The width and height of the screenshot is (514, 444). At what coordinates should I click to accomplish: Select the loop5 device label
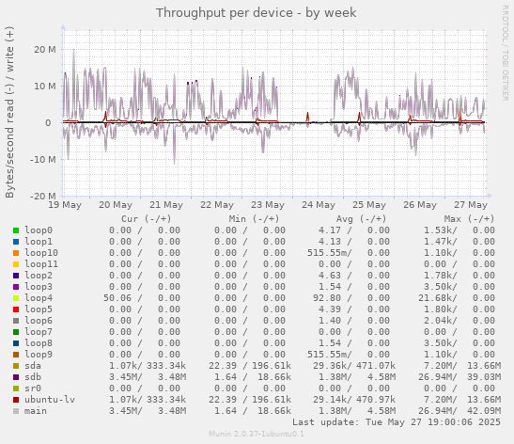click(39, 309)
